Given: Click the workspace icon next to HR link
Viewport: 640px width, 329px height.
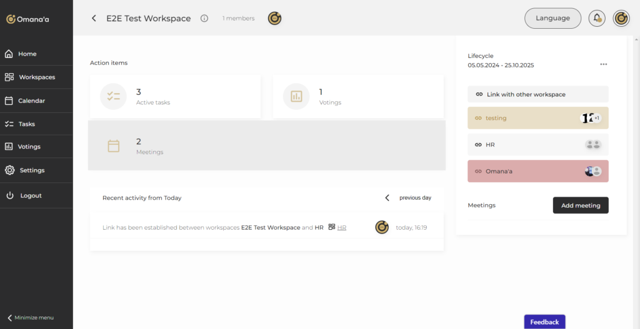Looking at the screenshot, I should (332, 227).
